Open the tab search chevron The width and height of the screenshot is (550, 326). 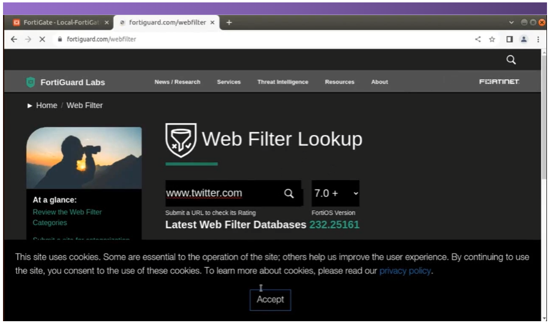tap(511, 22)
